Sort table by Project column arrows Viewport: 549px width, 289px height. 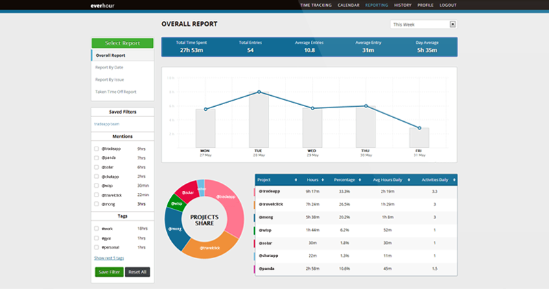pos(296,179)
